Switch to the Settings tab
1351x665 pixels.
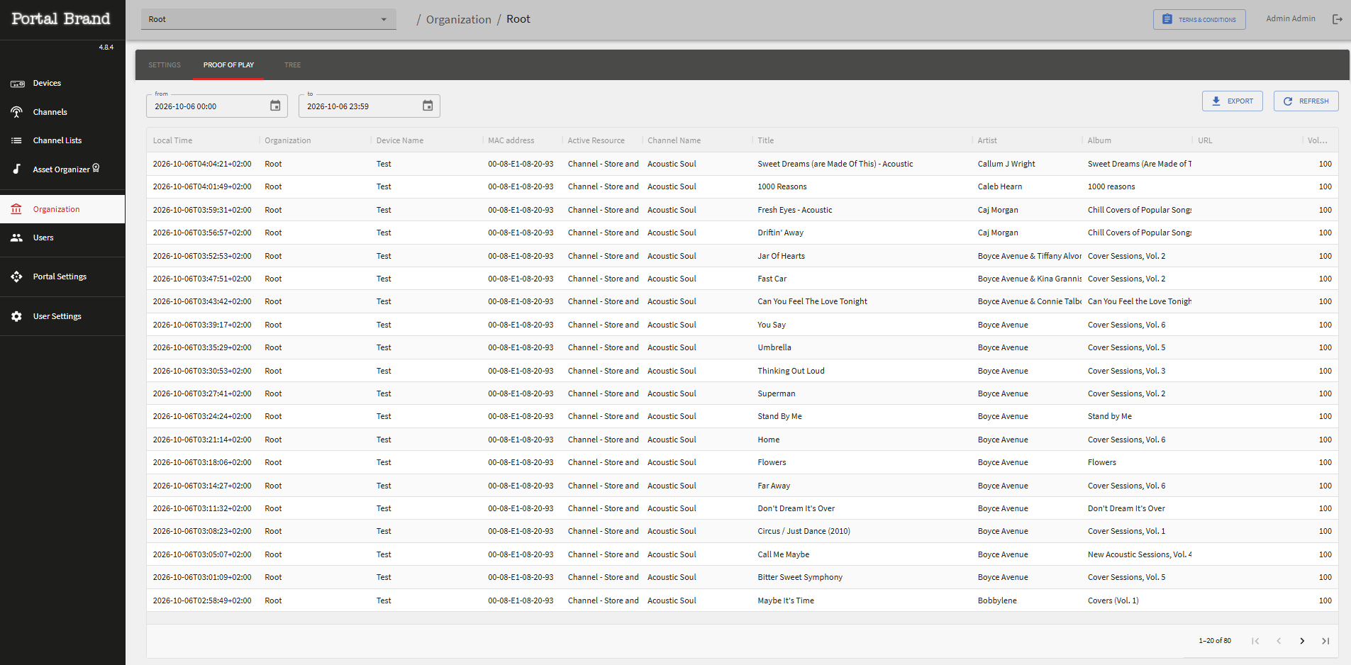click(x=165, y=65)
